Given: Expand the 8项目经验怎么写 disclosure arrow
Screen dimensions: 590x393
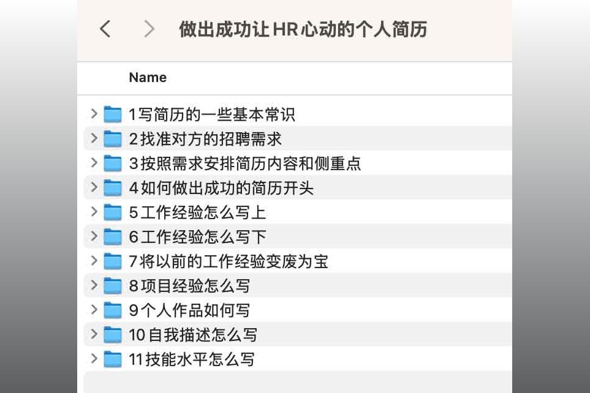Looking at the screenshot, I should pyautogui.click(x=94, y=285).
